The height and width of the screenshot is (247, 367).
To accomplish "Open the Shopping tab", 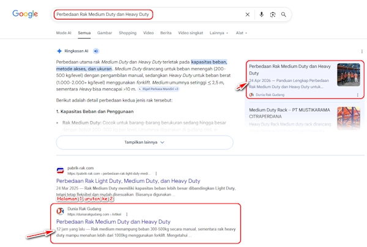I will (x=128, y=33).
